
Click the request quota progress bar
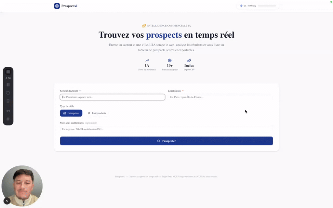tap(267, 6)
